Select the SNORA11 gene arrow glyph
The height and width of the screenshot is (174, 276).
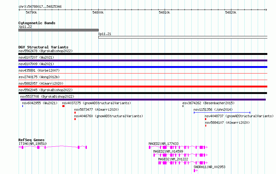tap(196, 171)
